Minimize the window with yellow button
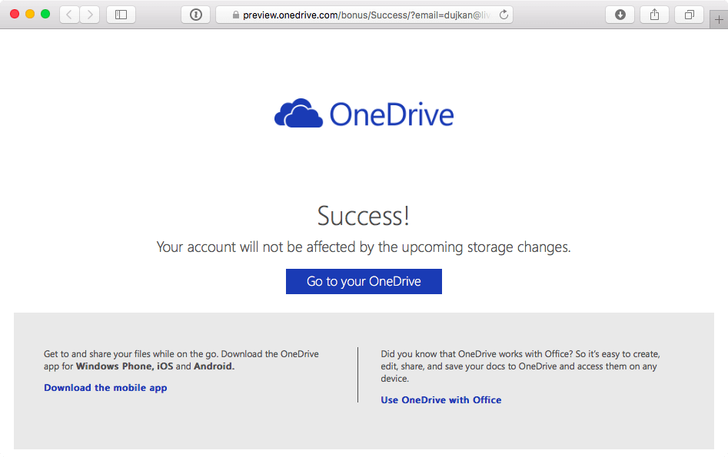Viewport: 728px width, 457px height. click(30, 14)
